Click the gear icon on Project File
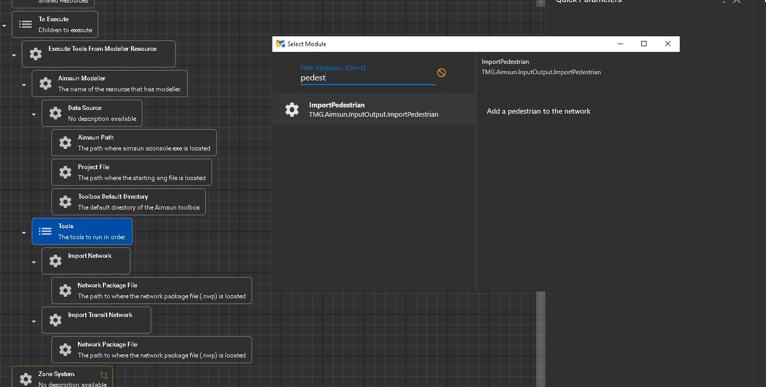The image size is (766, 387). tap(65, 172)
